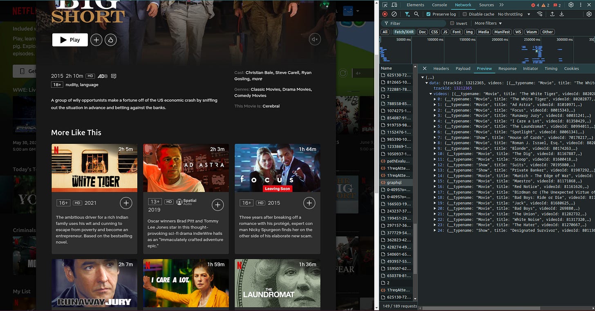Open network conditions wifi icon

[x=540, y=14]
